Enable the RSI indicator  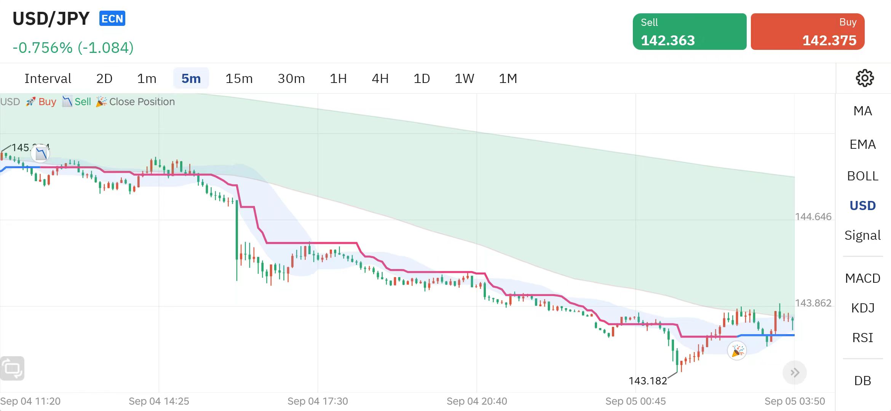click(x=862, y=338)
